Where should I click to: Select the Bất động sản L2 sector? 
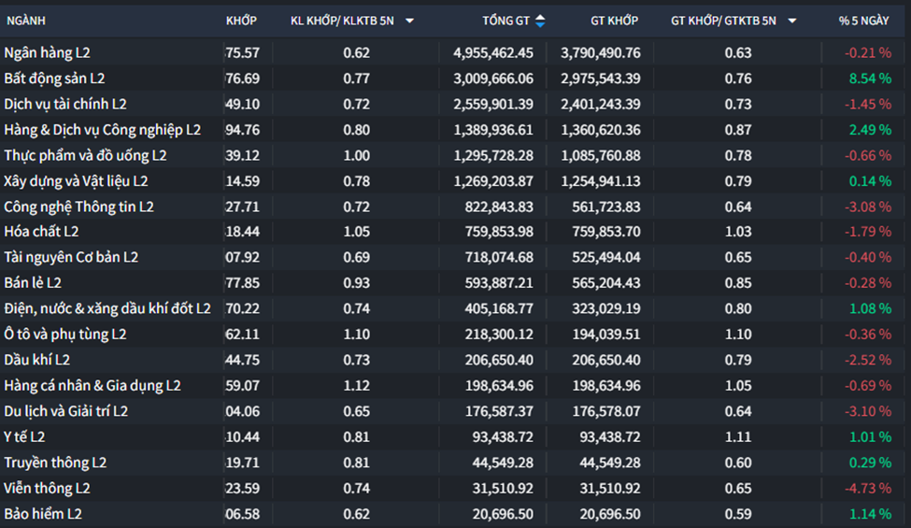(x=54, y=78)
